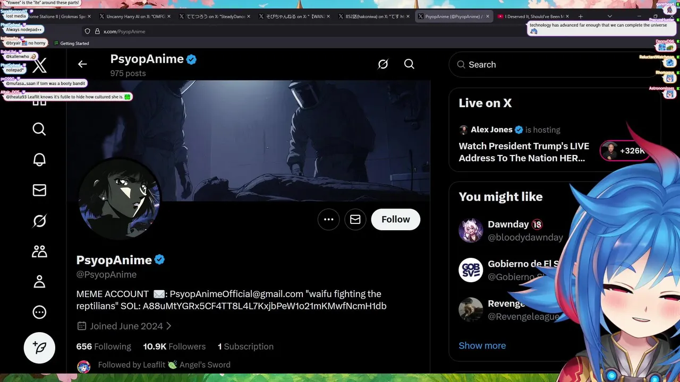Close the Uncanny Harry AI tab
The width and height of the screenshot is (680, 382).
(x=169, y=16)
